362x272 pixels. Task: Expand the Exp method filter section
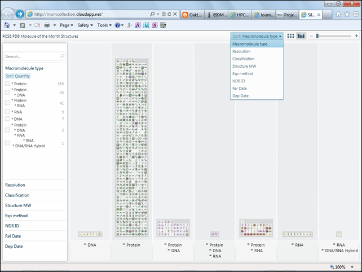tap(16, 216)
